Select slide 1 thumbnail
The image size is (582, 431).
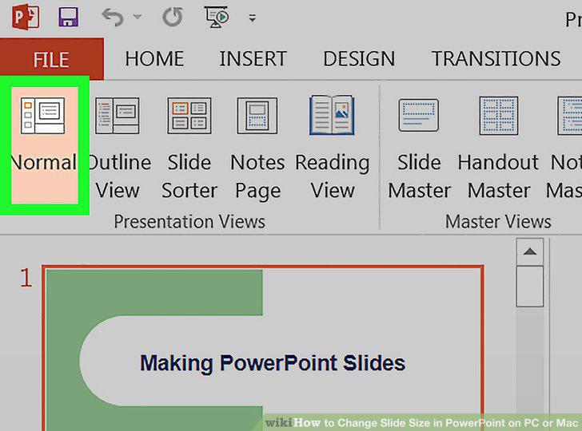pos(263,348)
